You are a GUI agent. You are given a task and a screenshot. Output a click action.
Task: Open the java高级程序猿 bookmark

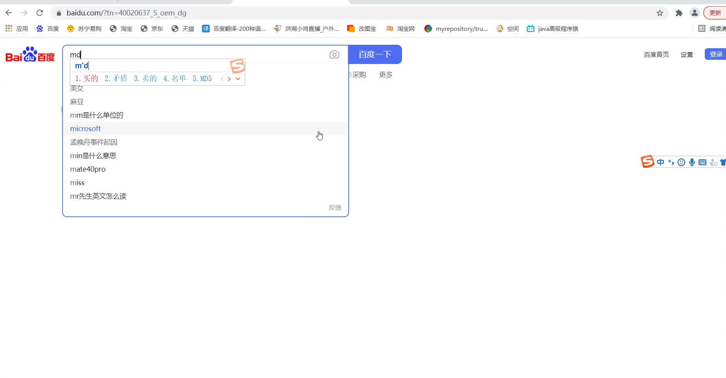pyautogui.click(x=552, y=29)
